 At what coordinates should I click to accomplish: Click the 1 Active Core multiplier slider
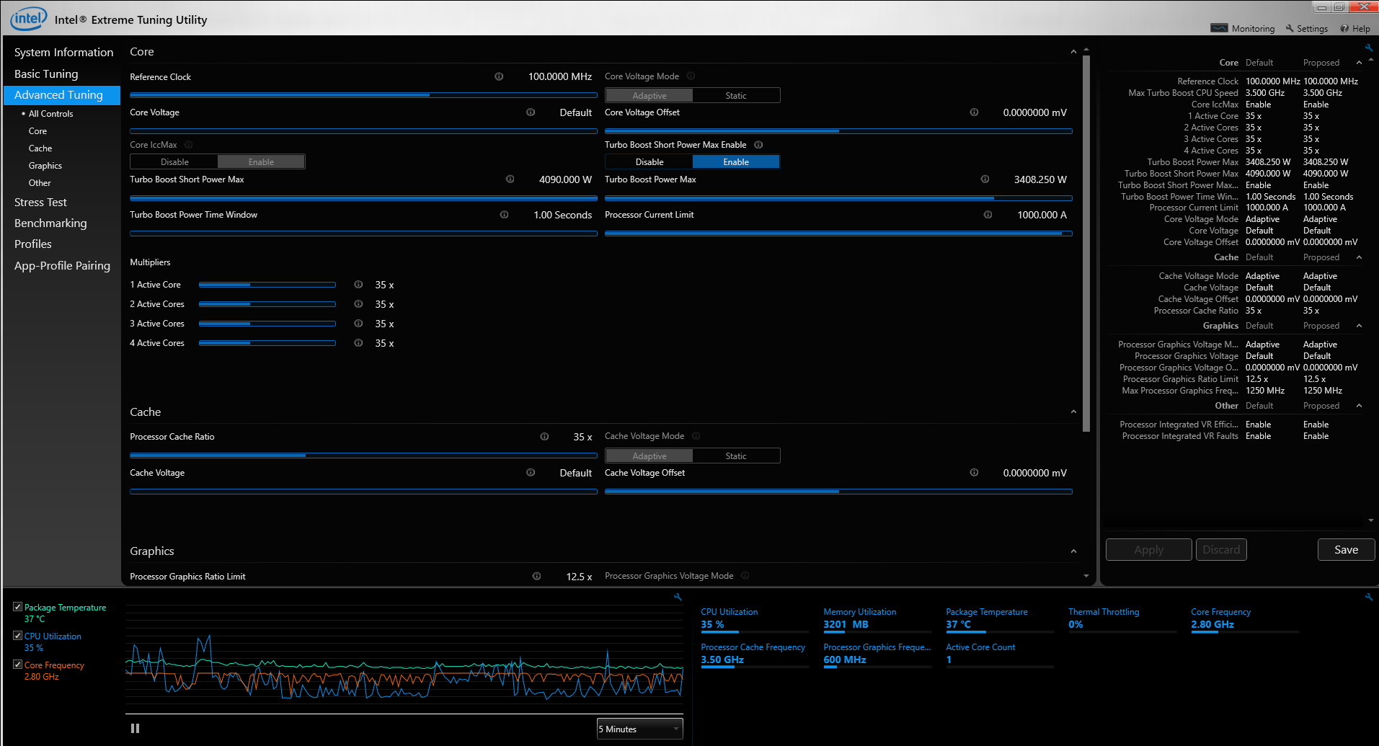point(267,285)
